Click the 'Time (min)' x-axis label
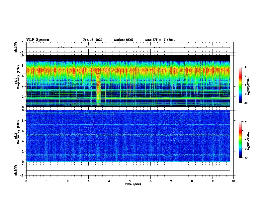Viewport: 263px width, 203px height. (133, 184)
